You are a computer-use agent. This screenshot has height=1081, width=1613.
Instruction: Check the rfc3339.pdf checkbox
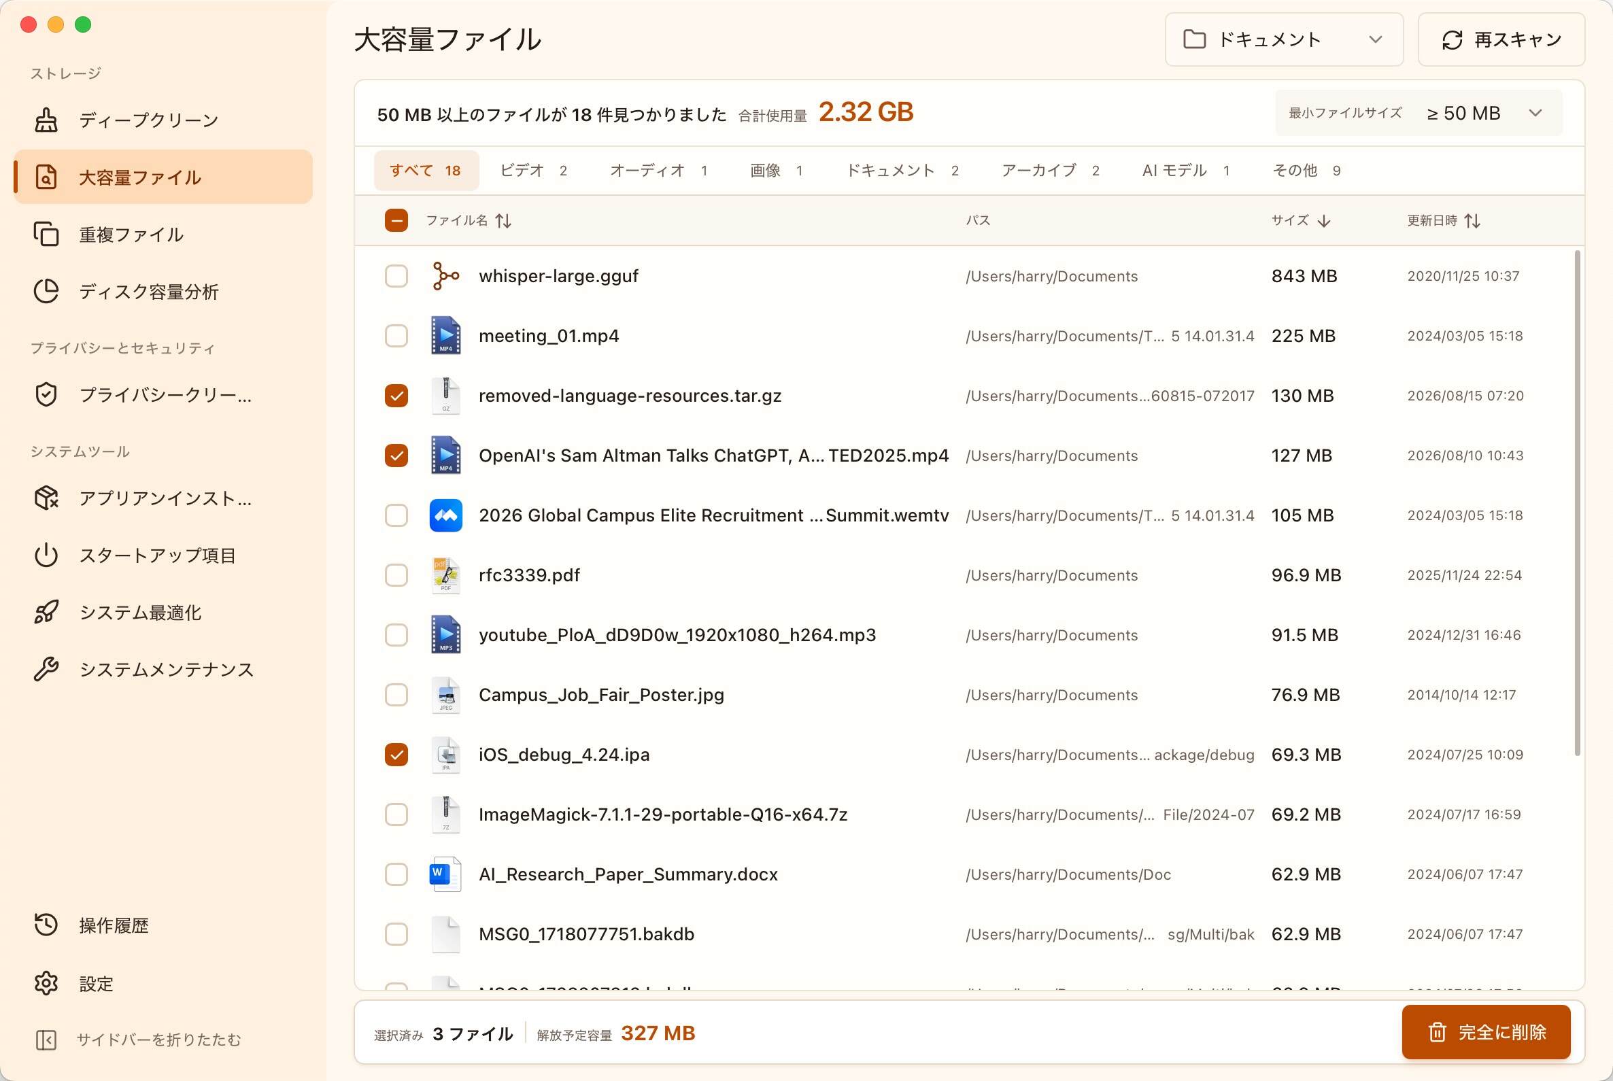click(396, 575)
